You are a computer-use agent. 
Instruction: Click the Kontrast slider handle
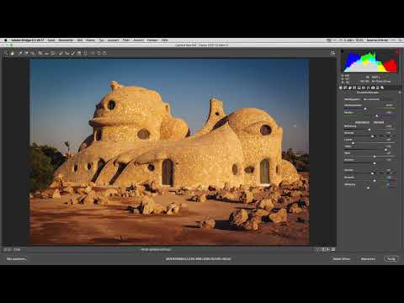coord(372,136)
